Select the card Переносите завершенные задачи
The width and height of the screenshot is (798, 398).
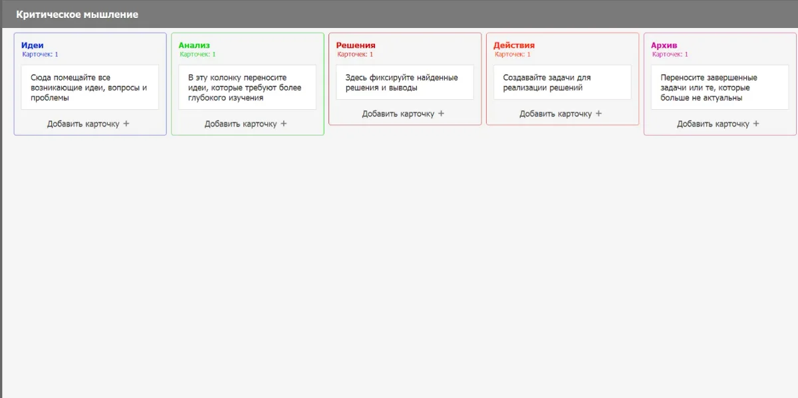coord(720,87)
